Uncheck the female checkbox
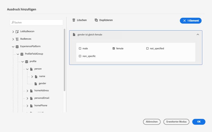 [x=114, y=48]
